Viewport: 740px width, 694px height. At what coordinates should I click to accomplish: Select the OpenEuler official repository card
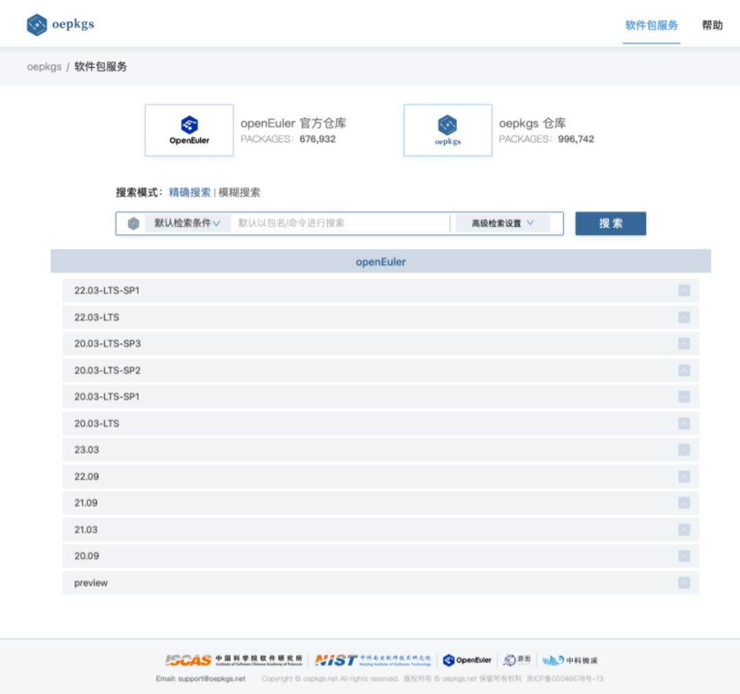[x=189, y=130]
